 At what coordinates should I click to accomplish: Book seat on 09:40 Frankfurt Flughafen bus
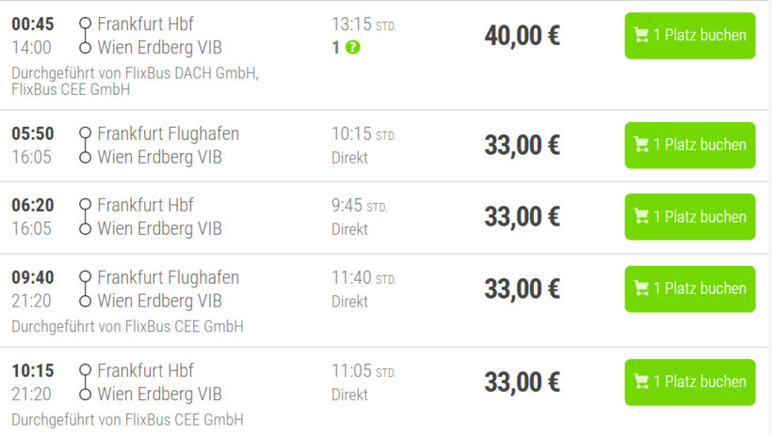690,289
